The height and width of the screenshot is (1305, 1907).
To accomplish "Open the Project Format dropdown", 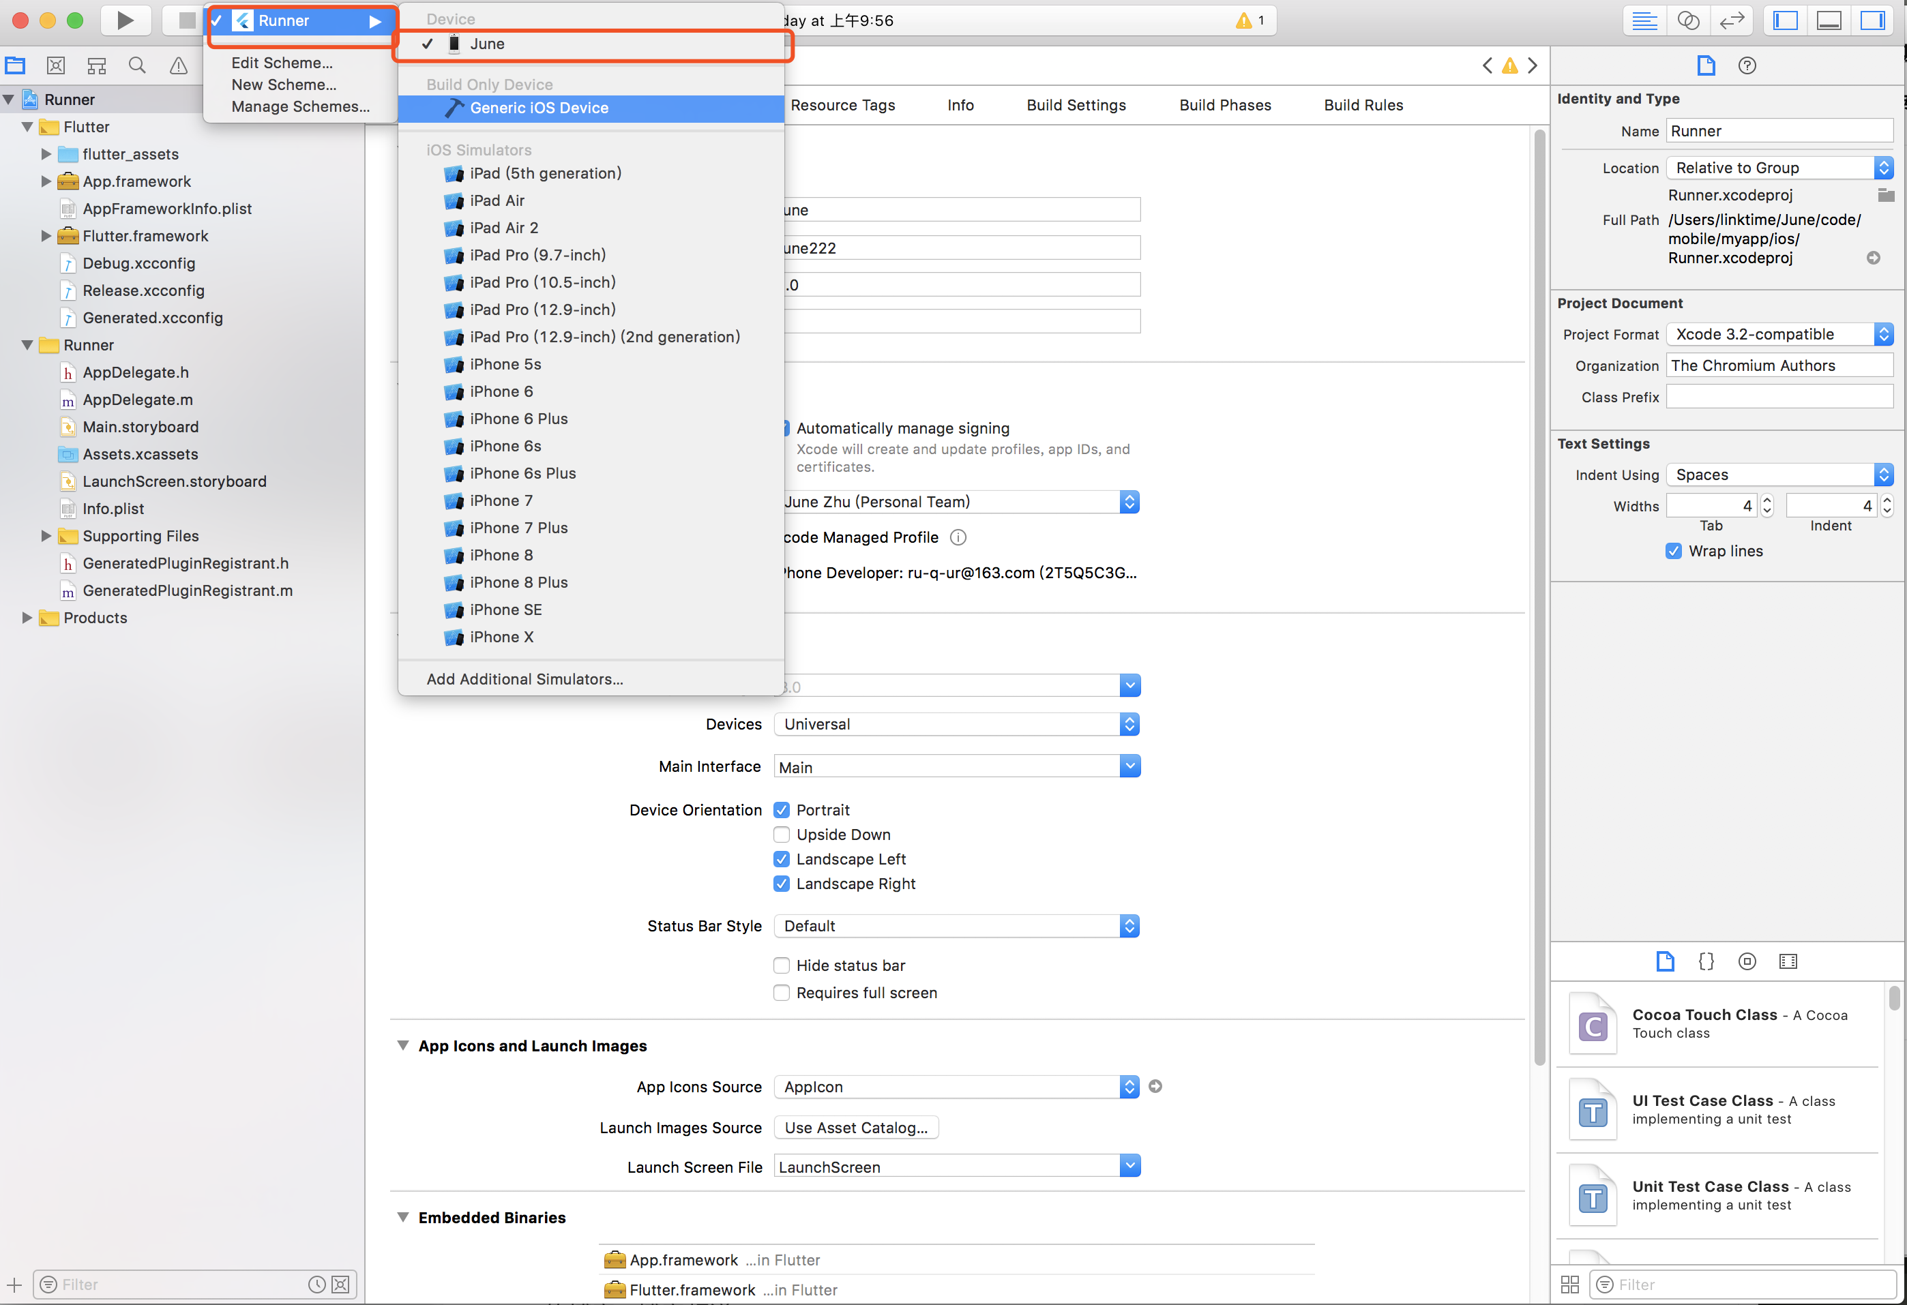I will coord(1780,334).
